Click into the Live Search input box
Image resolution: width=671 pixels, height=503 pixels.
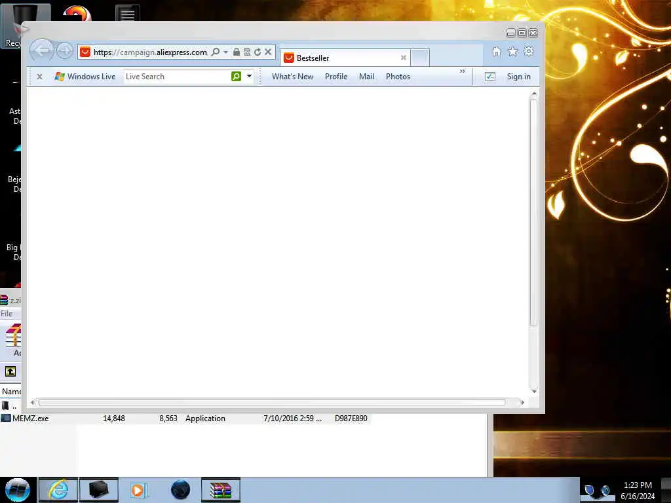pyautogui.click(x=177, y=77)
